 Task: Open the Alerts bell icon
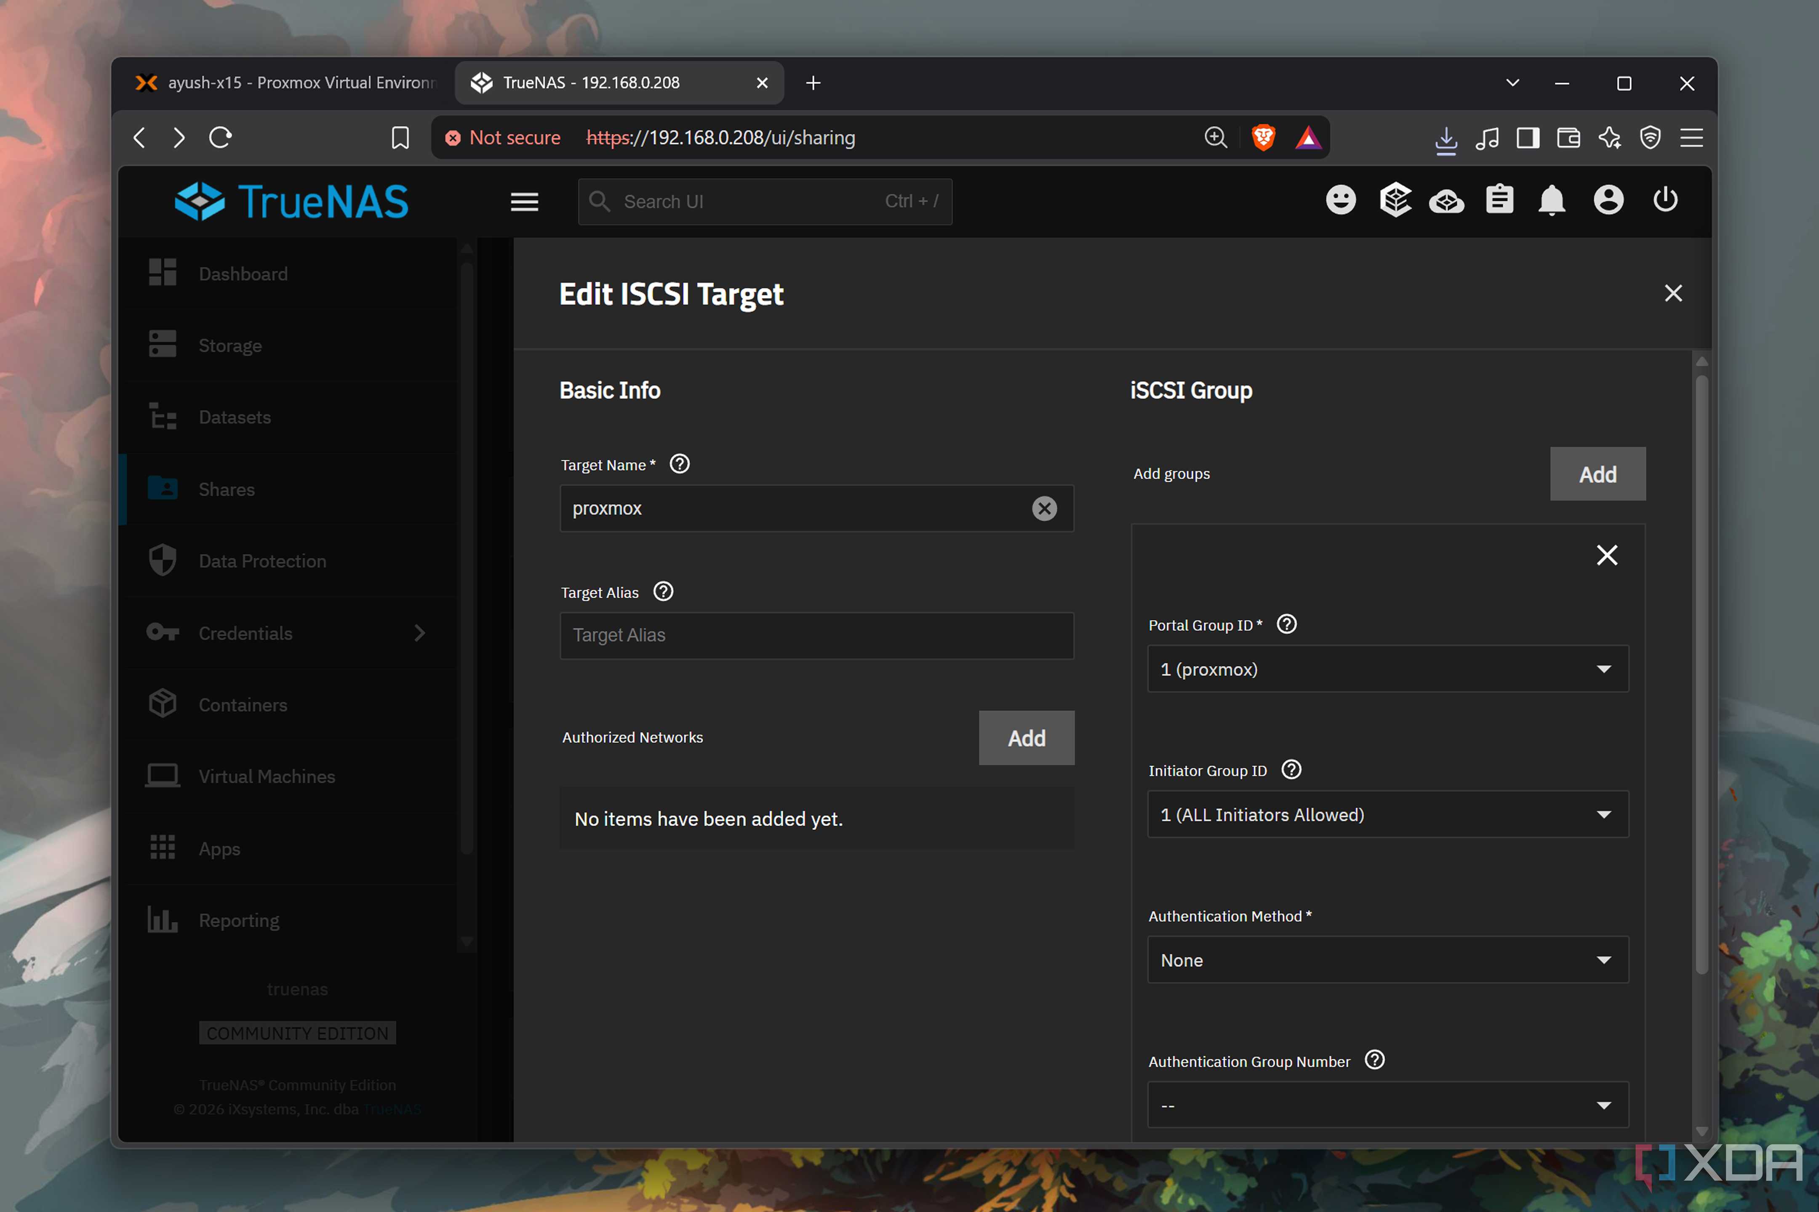pyautogui.click(x=1551, y=201)
